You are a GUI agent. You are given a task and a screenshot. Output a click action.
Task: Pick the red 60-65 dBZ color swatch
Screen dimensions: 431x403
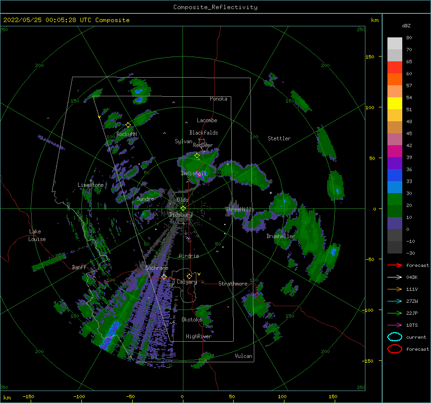395,68
